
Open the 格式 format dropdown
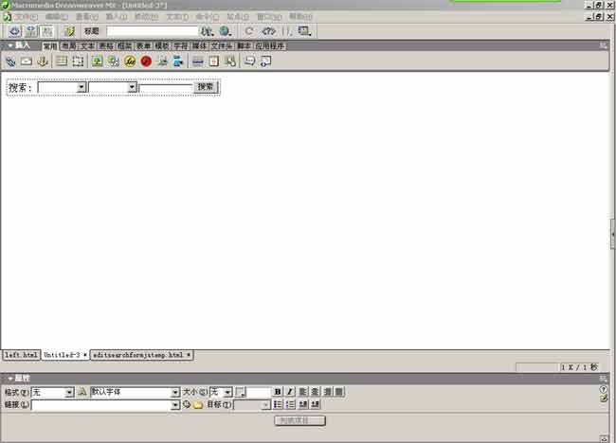point(69,392)
